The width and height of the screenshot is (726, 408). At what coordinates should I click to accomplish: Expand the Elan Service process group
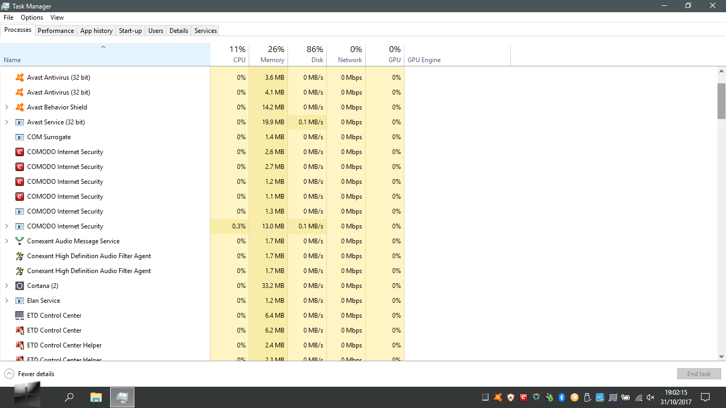[x=6, y=301]
